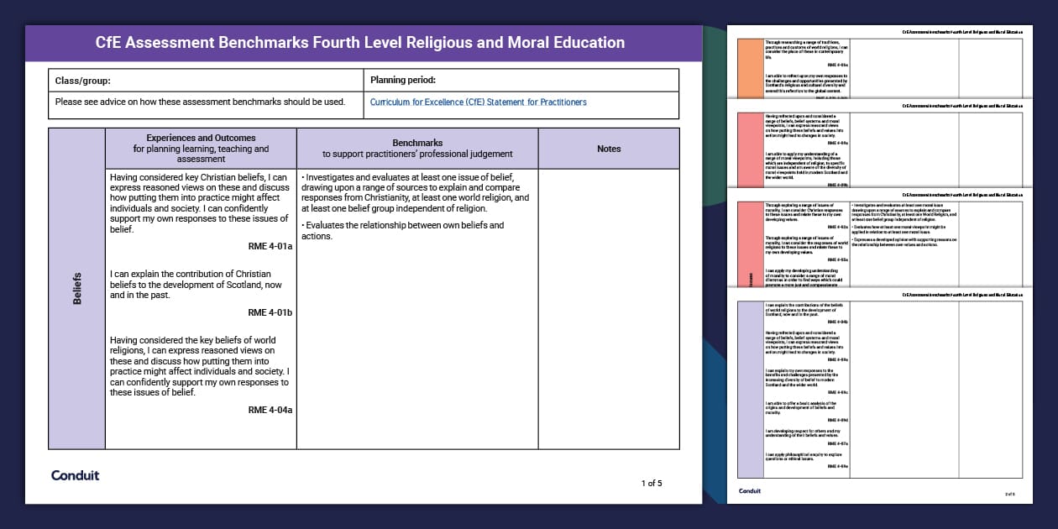Click the Experiences and Outcomes column header

pos(201,149)
